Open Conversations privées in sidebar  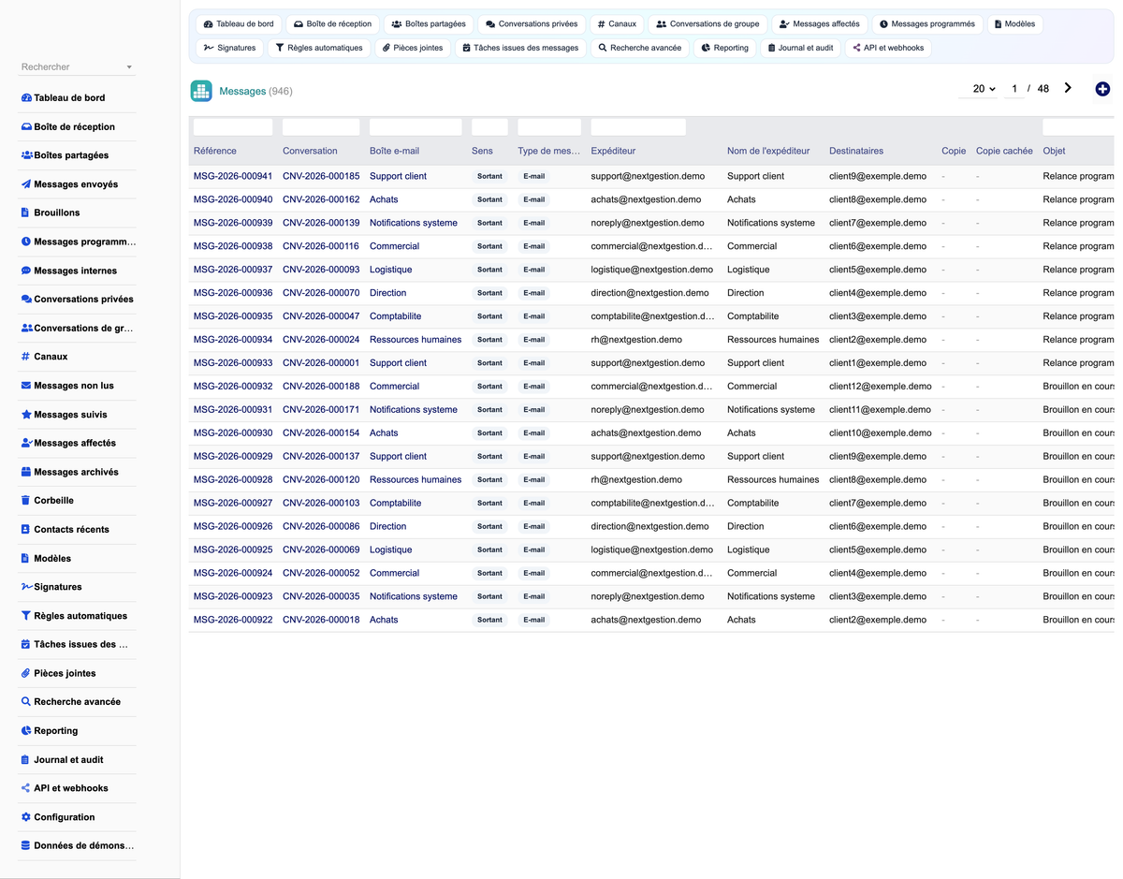[x=77, y=300]
